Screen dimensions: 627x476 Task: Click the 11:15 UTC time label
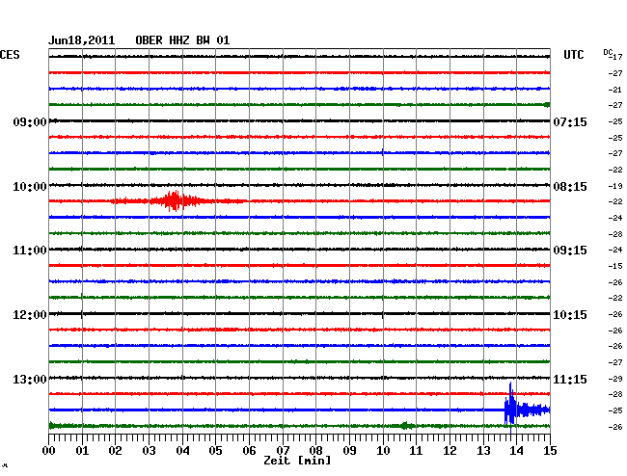coord(570,379)
